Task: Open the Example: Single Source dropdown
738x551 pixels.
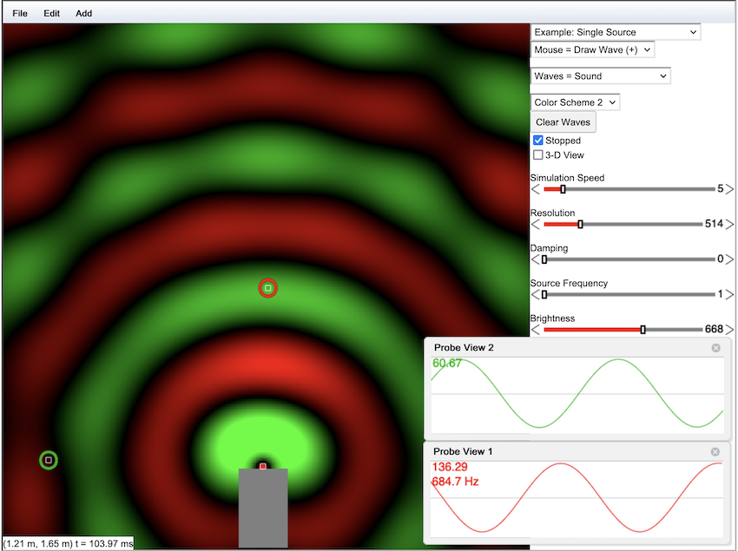Action: click(x=616, y=32)
